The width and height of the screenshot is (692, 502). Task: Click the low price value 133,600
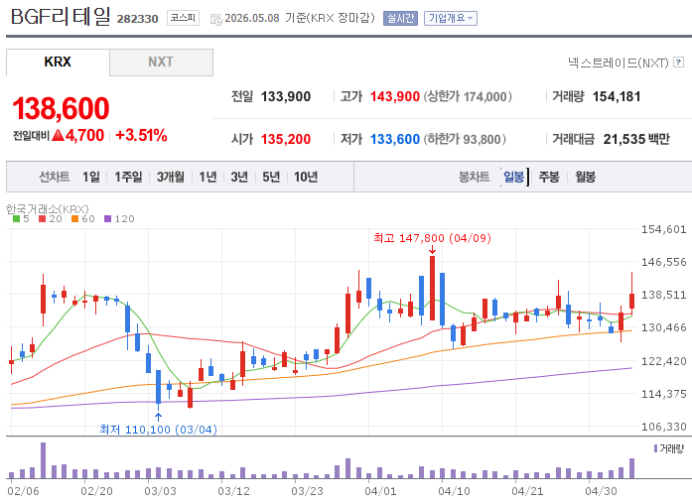[395, 140]
